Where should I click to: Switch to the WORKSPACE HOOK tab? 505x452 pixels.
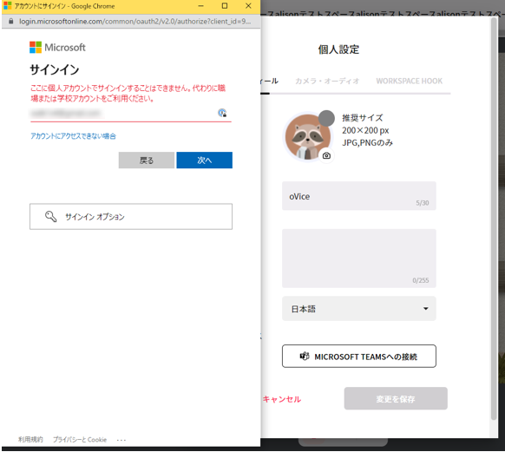click(409, 81)
